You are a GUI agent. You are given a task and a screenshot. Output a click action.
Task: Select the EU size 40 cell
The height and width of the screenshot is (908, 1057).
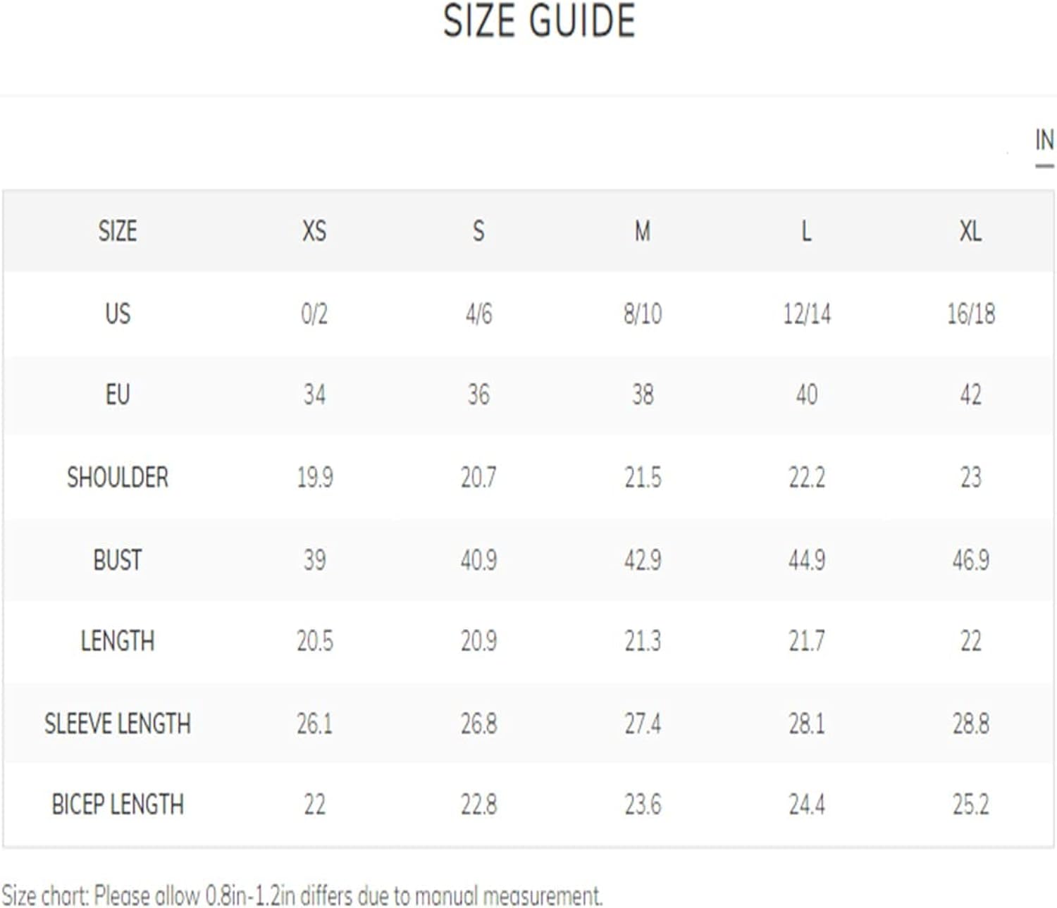click(806, 394)
